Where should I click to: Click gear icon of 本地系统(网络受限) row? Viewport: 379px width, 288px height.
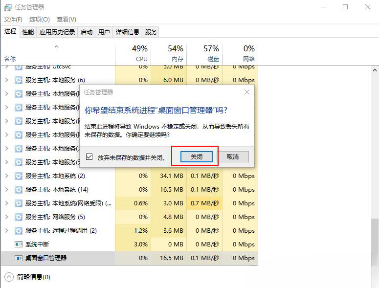coord(19,203)
